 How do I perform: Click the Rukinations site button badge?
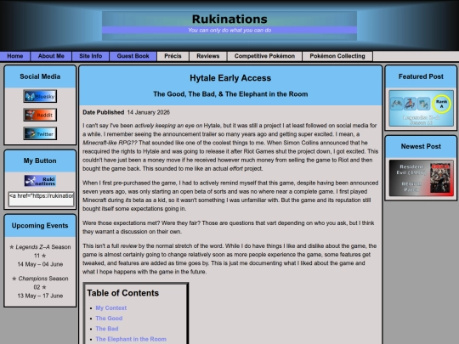[x=40, y=181]
